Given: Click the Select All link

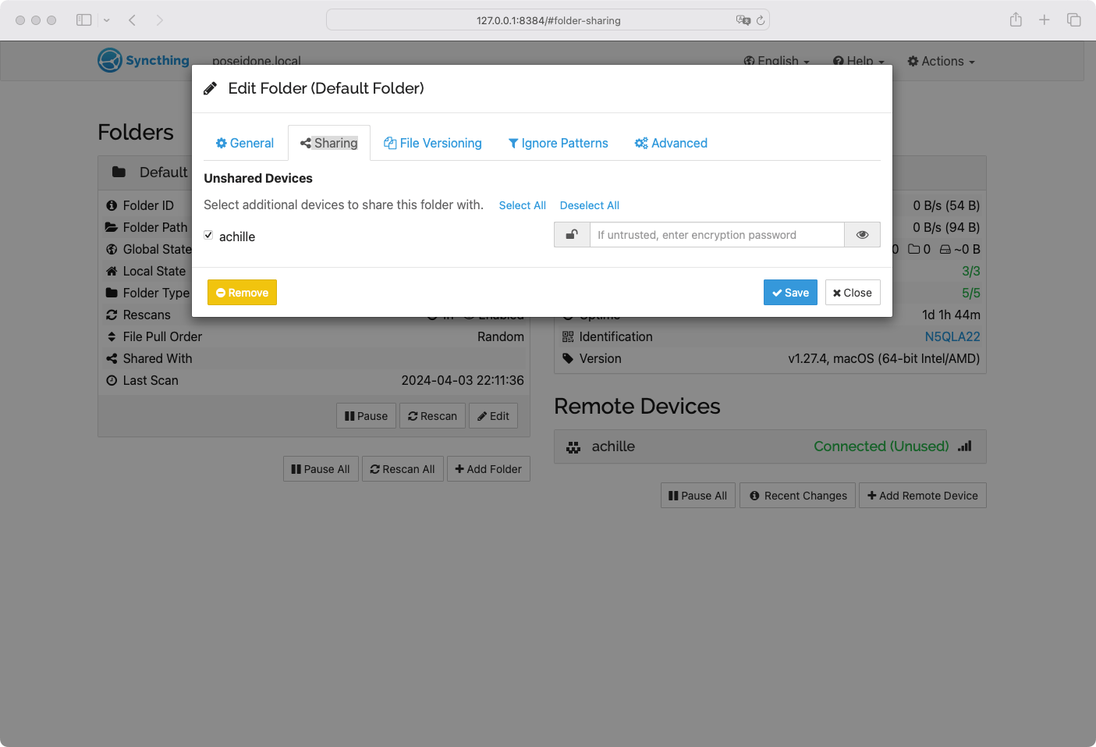Looking at the screenshot, I should tap(522, 205).
